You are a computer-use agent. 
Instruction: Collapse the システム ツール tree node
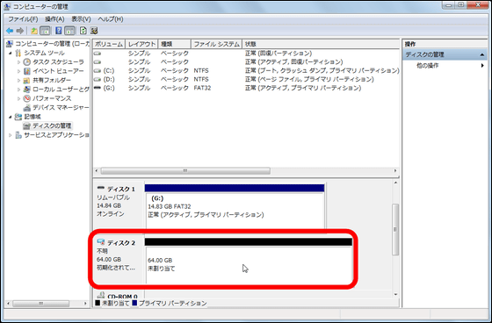11,53
